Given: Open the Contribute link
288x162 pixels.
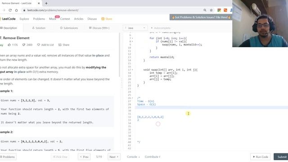Looking at the screenshot, I should [153, 157].
